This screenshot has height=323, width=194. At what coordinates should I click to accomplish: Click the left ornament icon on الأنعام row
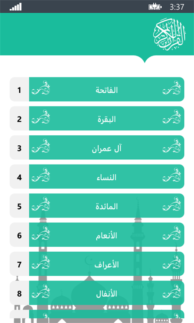(41, 233)
